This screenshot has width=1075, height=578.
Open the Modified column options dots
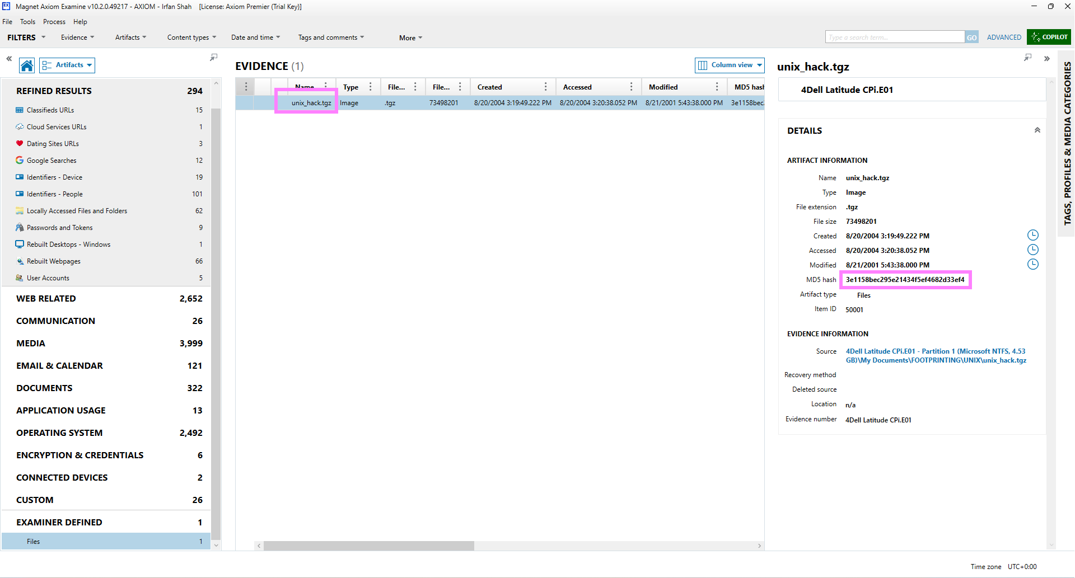tap(717, 87)
